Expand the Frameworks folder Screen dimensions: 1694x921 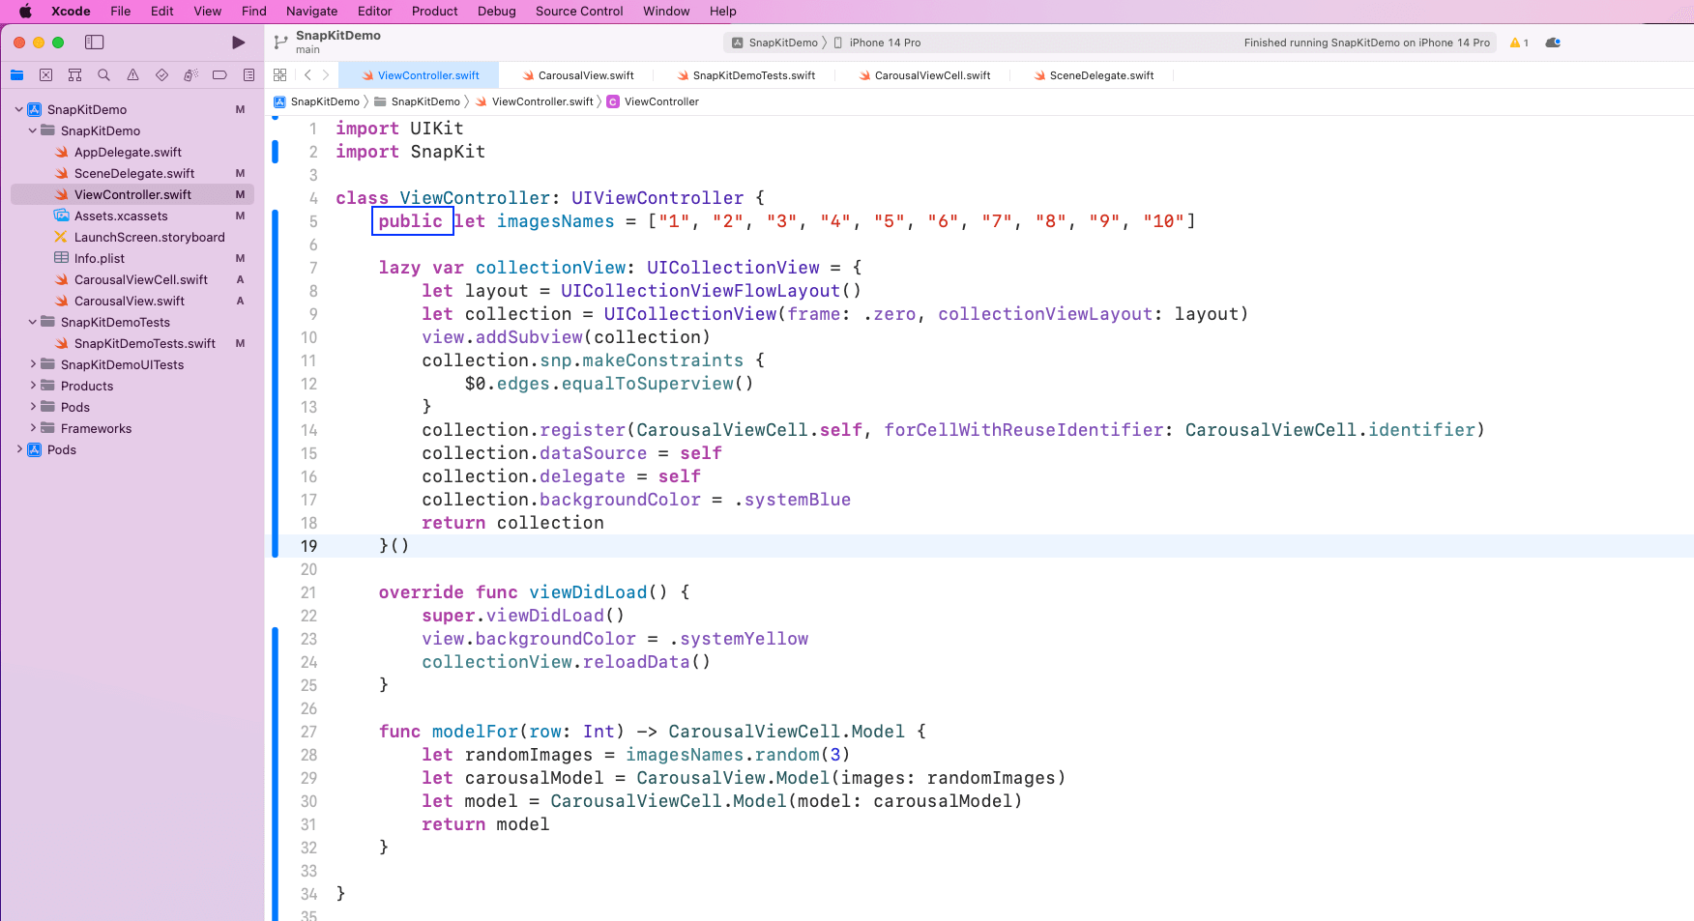tap(33, 428)
